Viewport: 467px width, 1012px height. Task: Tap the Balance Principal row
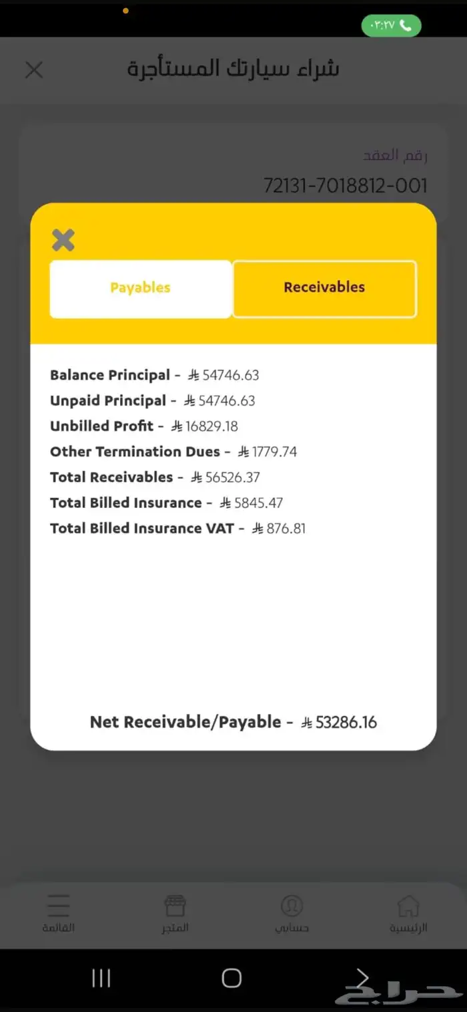tap(154, 375)
